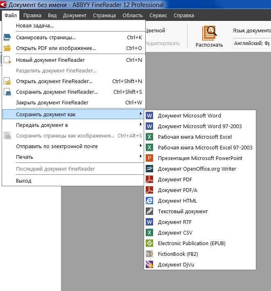Expand the Печать submenu arrow

pyautogui.click(x=141, y=156)
